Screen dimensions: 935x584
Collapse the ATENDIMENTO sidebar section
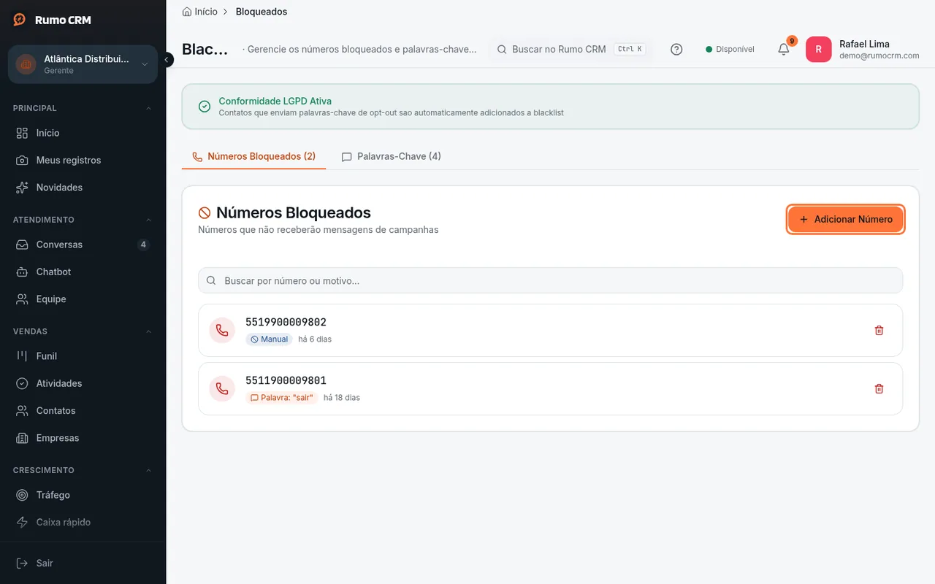149,220
